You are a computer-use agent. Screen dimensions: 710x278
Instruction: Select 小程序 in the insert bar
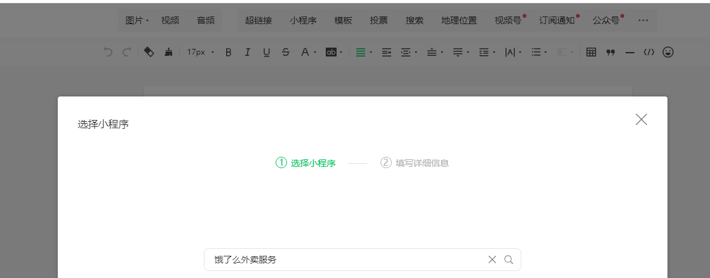[303, 20]
